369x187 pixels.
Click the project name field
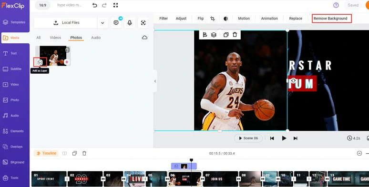click(x=70, y=5)
